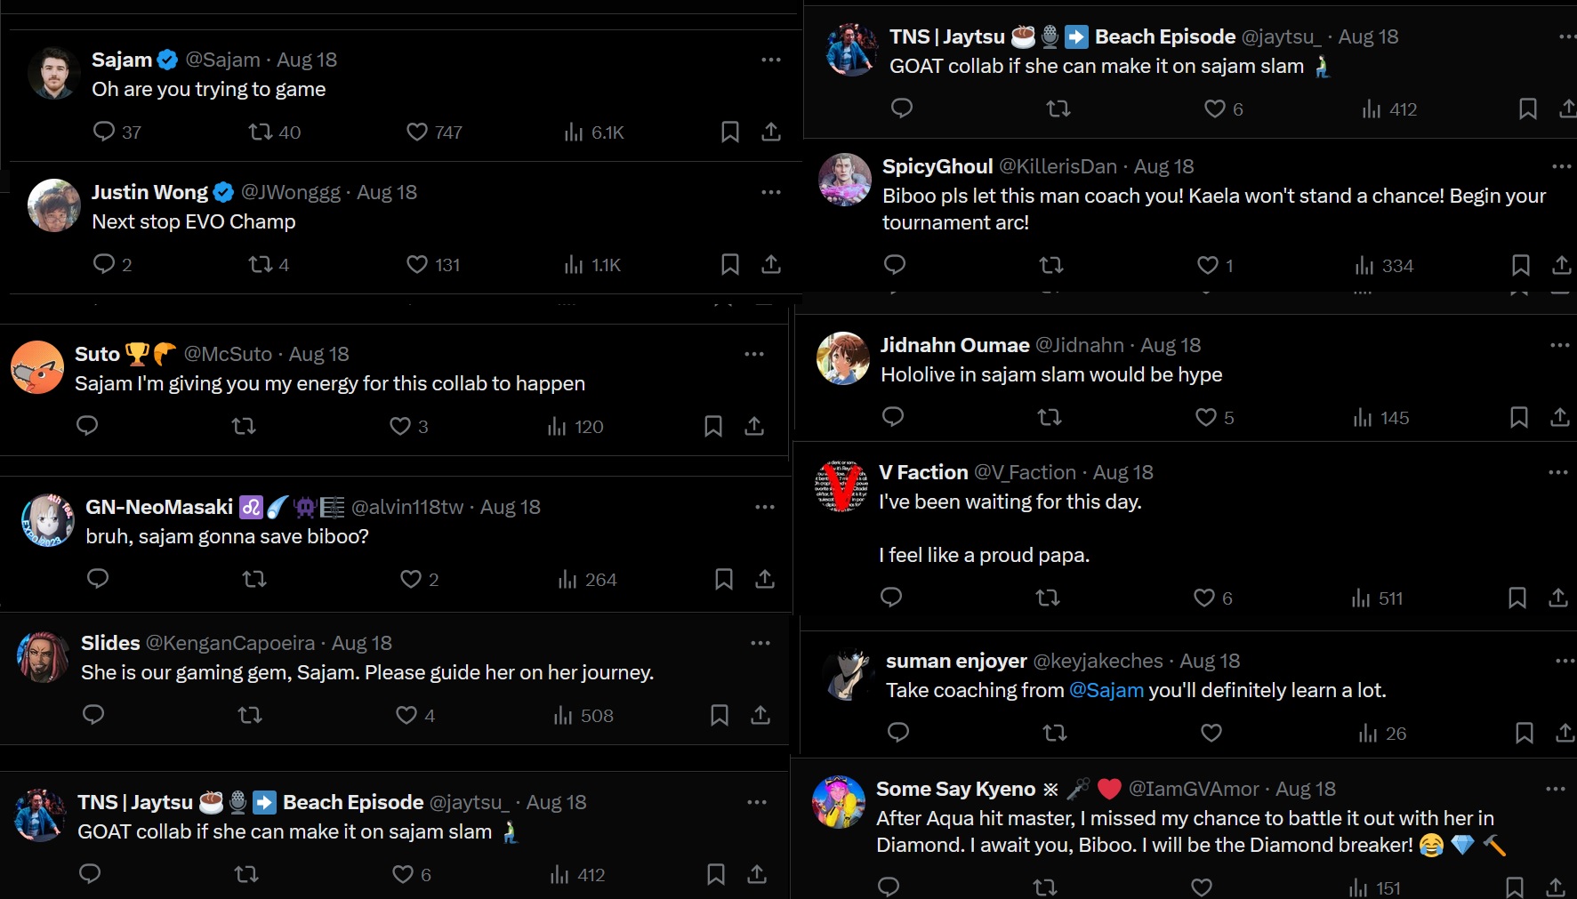Like V Faction's proud papa tweet
The height and width of the screenshot is (899, 1577).
click(x=1203, y=598)
